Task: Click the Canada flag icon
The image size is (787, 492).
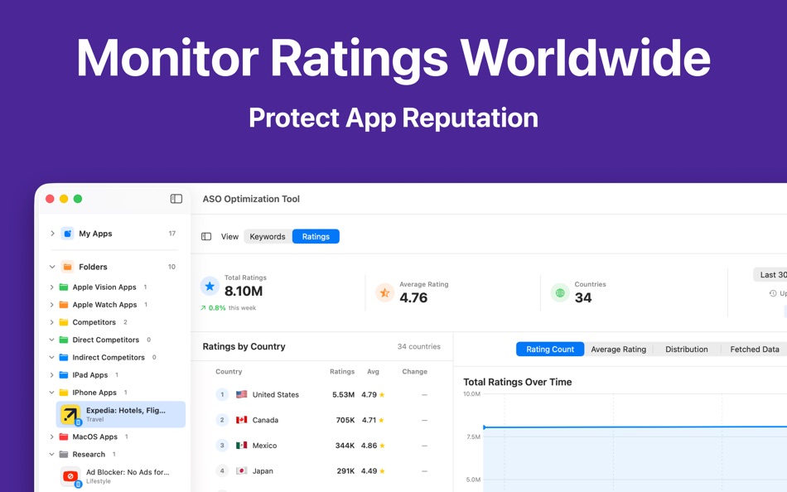Action: point(241,420)
